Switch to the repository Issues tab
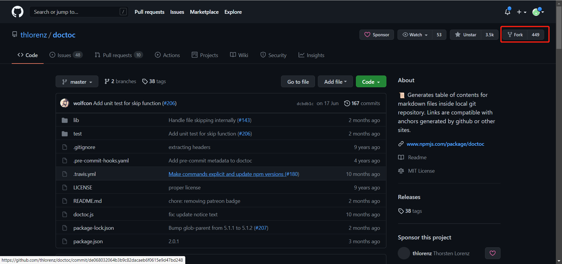 tap(66, 55)
